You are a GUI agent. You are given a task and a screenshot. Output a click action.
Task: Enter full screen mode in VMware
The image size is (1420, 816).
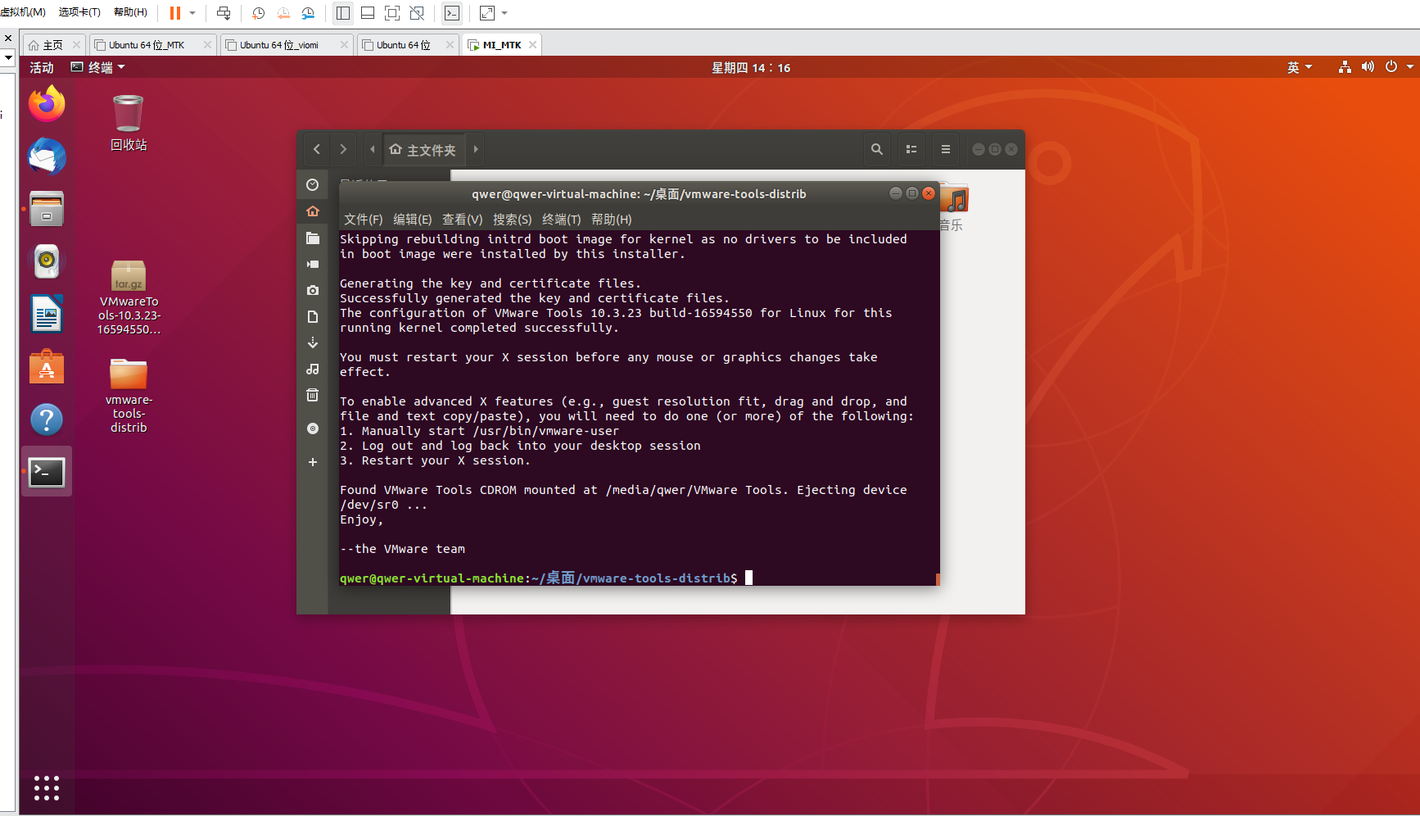coord(392,13)
